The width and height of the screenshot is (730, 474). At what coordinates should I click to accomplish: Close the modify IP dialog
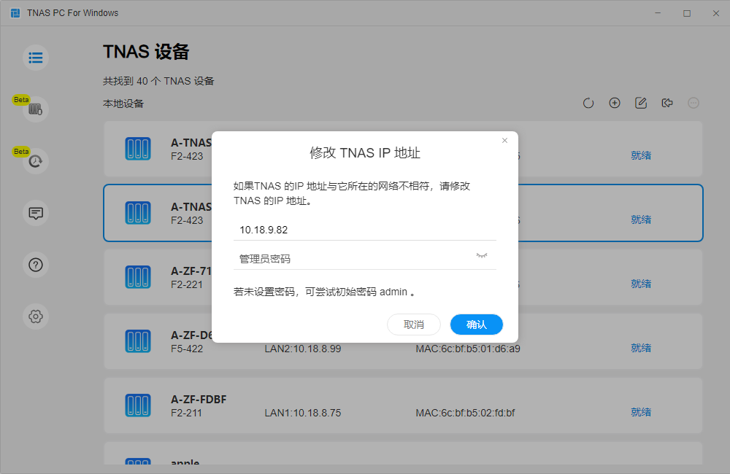click(504, 141)
